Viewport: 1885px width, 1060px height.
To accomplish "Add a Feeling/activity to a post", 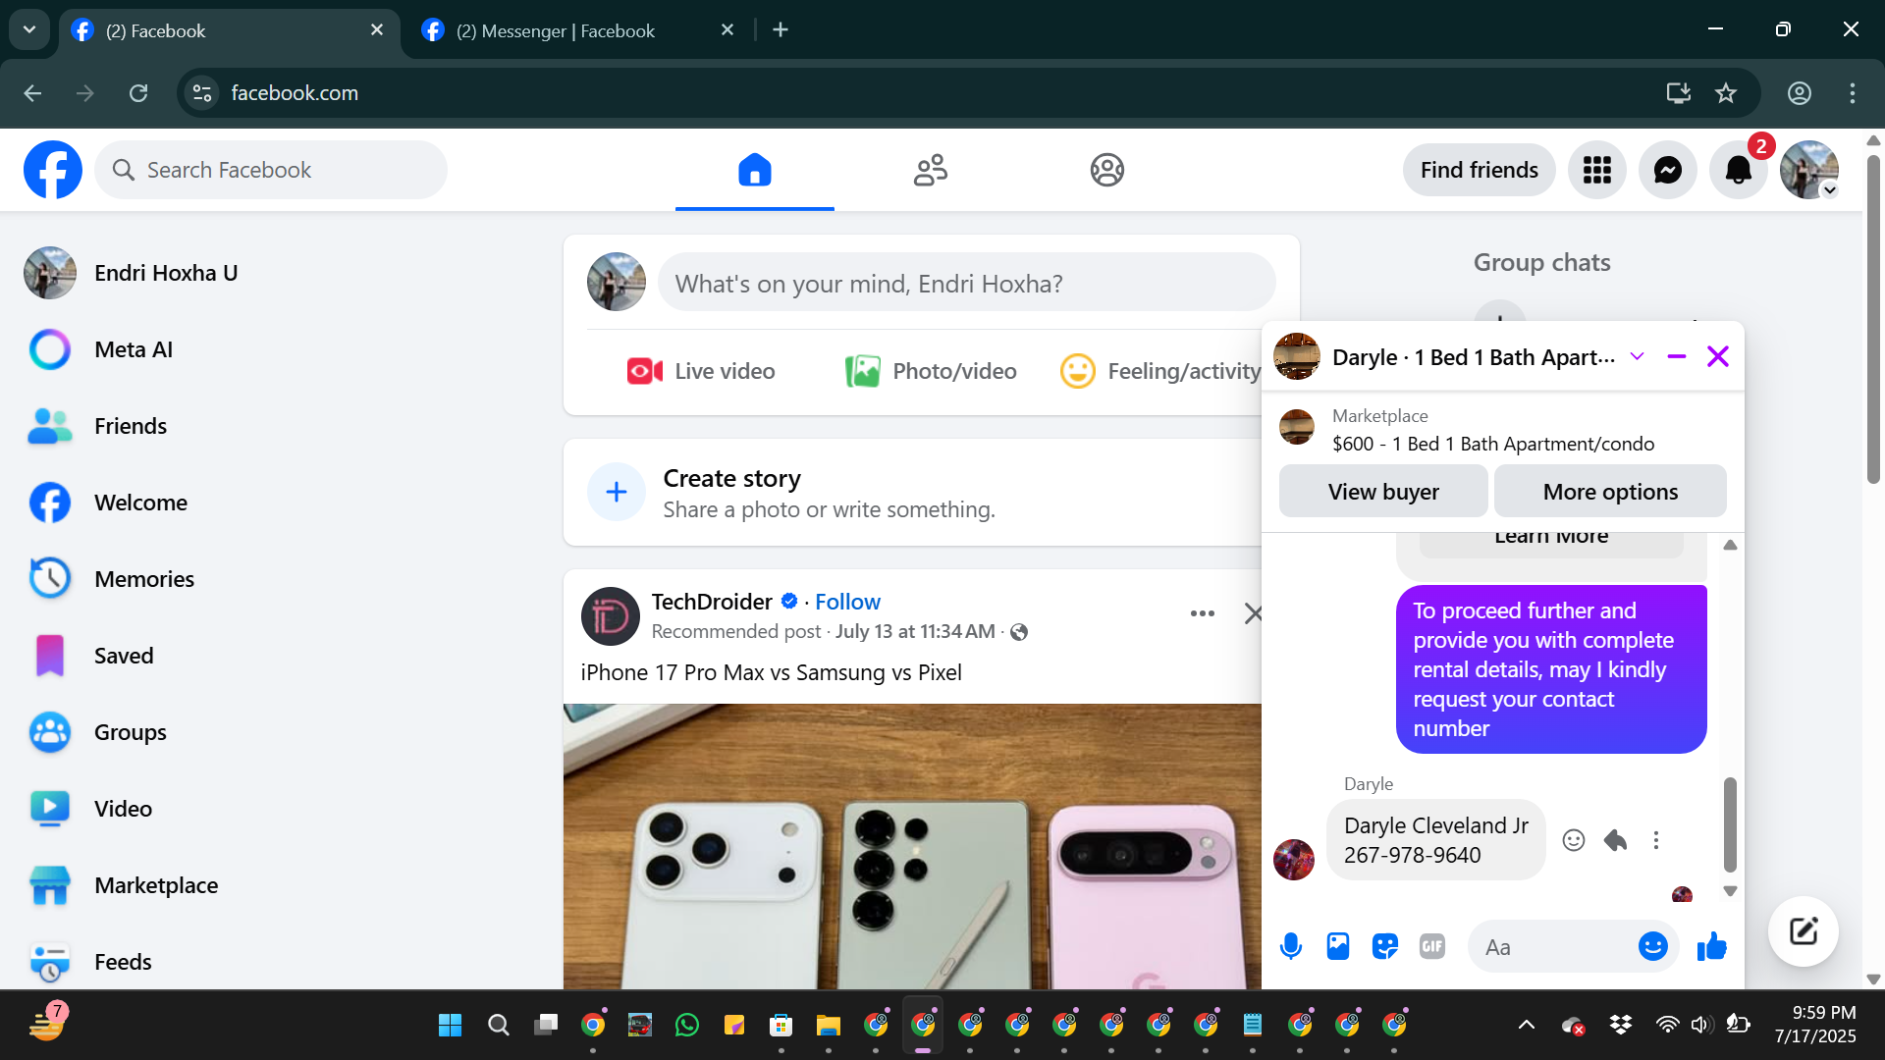I will pyautogui.click(x=1160, y=371).
